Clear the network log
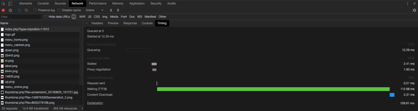This screenshot has width=418, height=111. pos(10,10)
